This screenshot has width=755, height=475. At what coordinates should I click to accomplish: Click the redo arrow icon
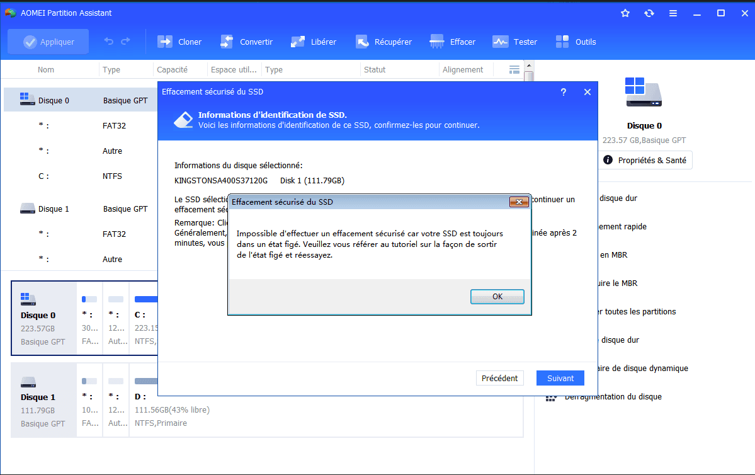coord(125,42)
